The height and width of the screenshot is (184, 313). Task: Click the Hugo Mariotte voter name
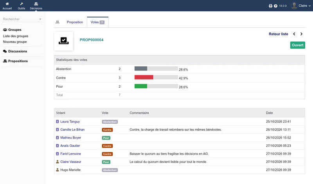click(70, 170)
